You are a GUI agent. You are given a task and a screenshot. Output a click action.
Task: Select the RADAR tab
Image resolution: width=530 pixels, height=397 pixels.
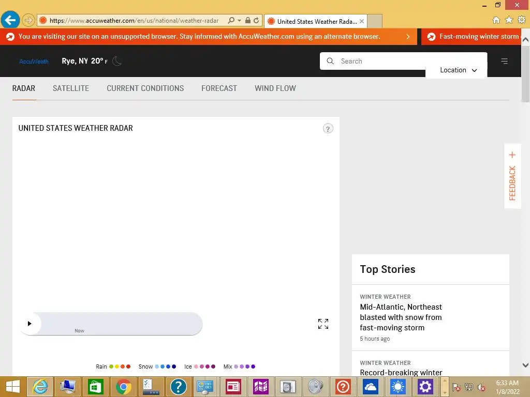click(24, 88)
